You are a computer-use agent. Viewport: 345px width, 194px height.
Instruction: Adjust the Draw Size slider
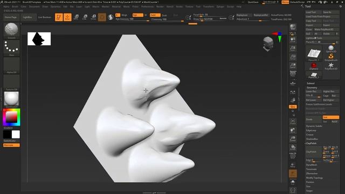click(210, 19)
